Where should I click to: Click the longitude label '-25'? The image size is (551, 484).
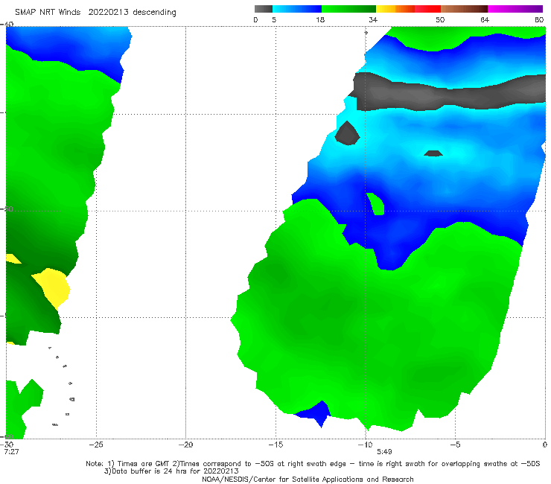coord(96,445)
